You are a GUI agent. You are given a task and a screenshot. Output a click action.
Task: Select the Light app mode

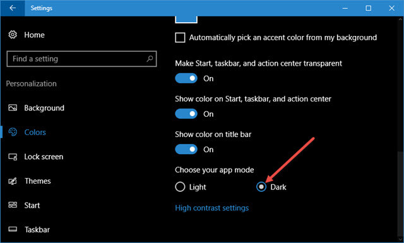(180, 187)
